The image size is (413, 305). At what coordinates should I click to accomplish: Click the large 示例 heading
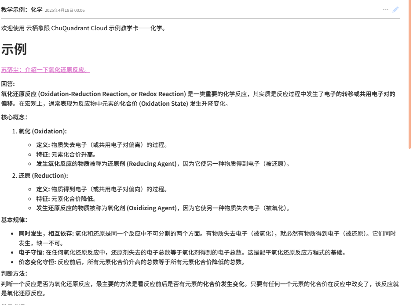(14, 50)
